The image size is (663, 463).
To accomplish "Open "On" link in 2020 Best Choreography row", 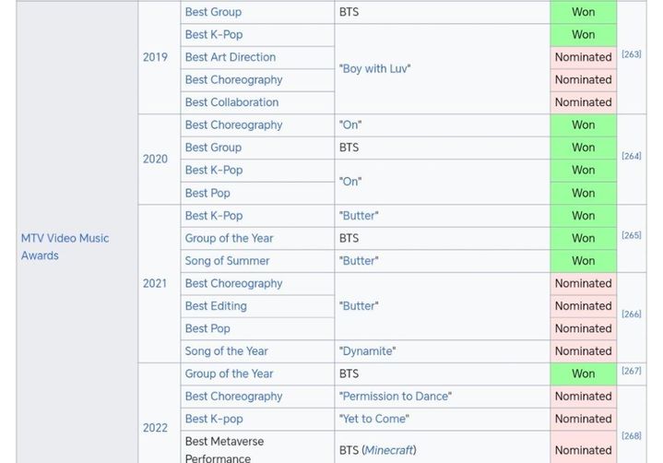I will click(x=350, y=125).
